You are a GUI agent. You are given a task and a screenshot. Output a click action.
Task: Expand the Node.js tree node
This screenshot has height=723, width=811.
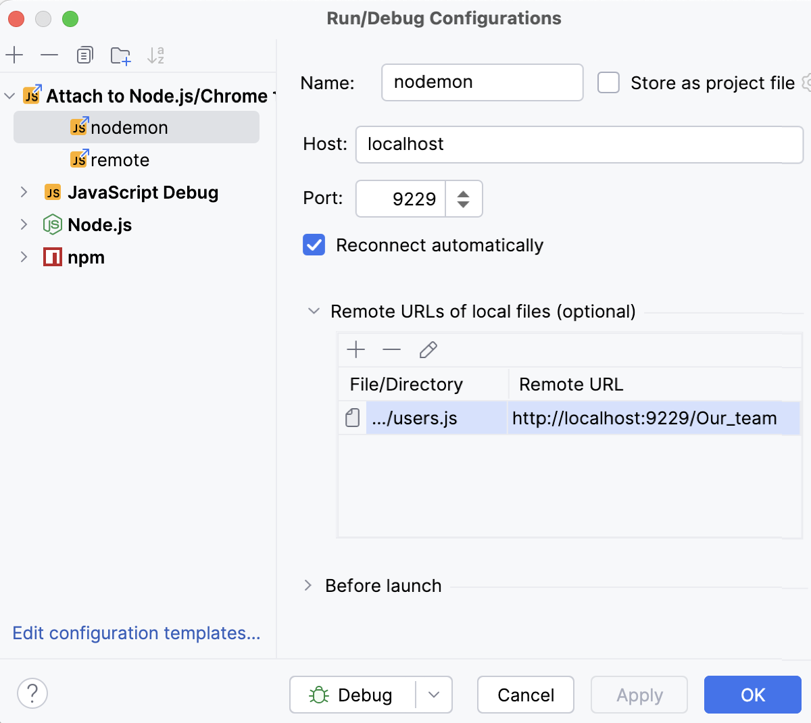pos(24,224)
